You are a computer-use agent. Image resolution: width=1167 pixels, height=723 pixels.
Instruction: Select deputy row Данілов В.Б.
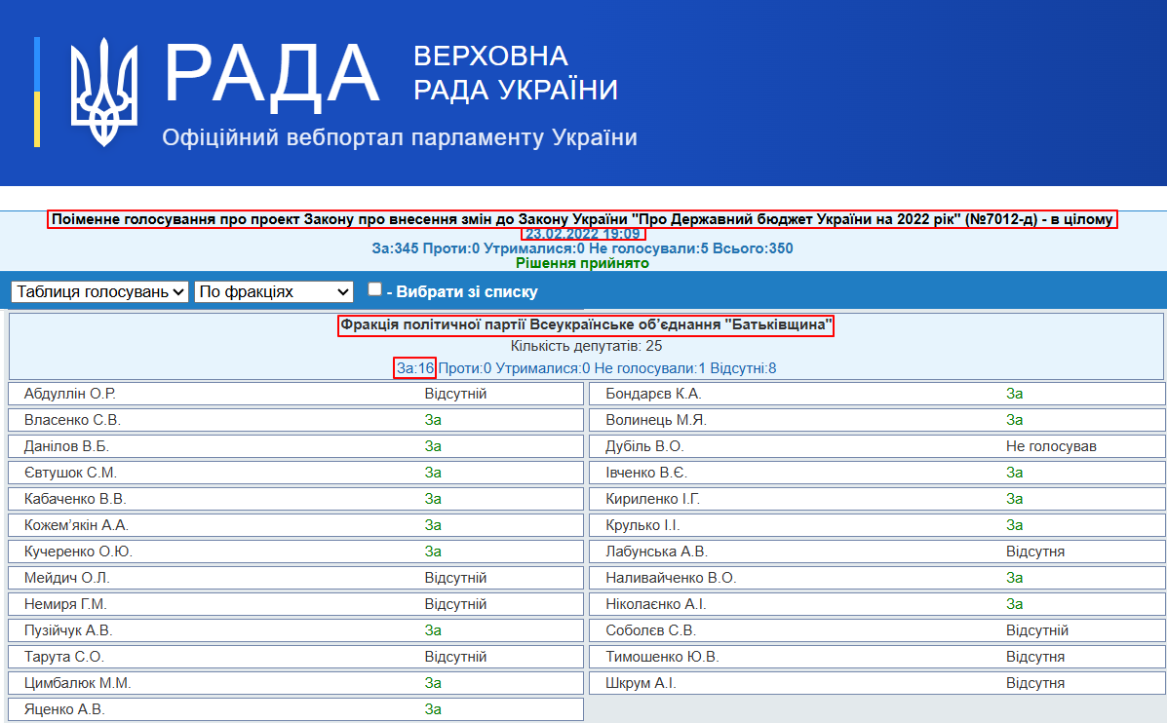tap(295, 446)
